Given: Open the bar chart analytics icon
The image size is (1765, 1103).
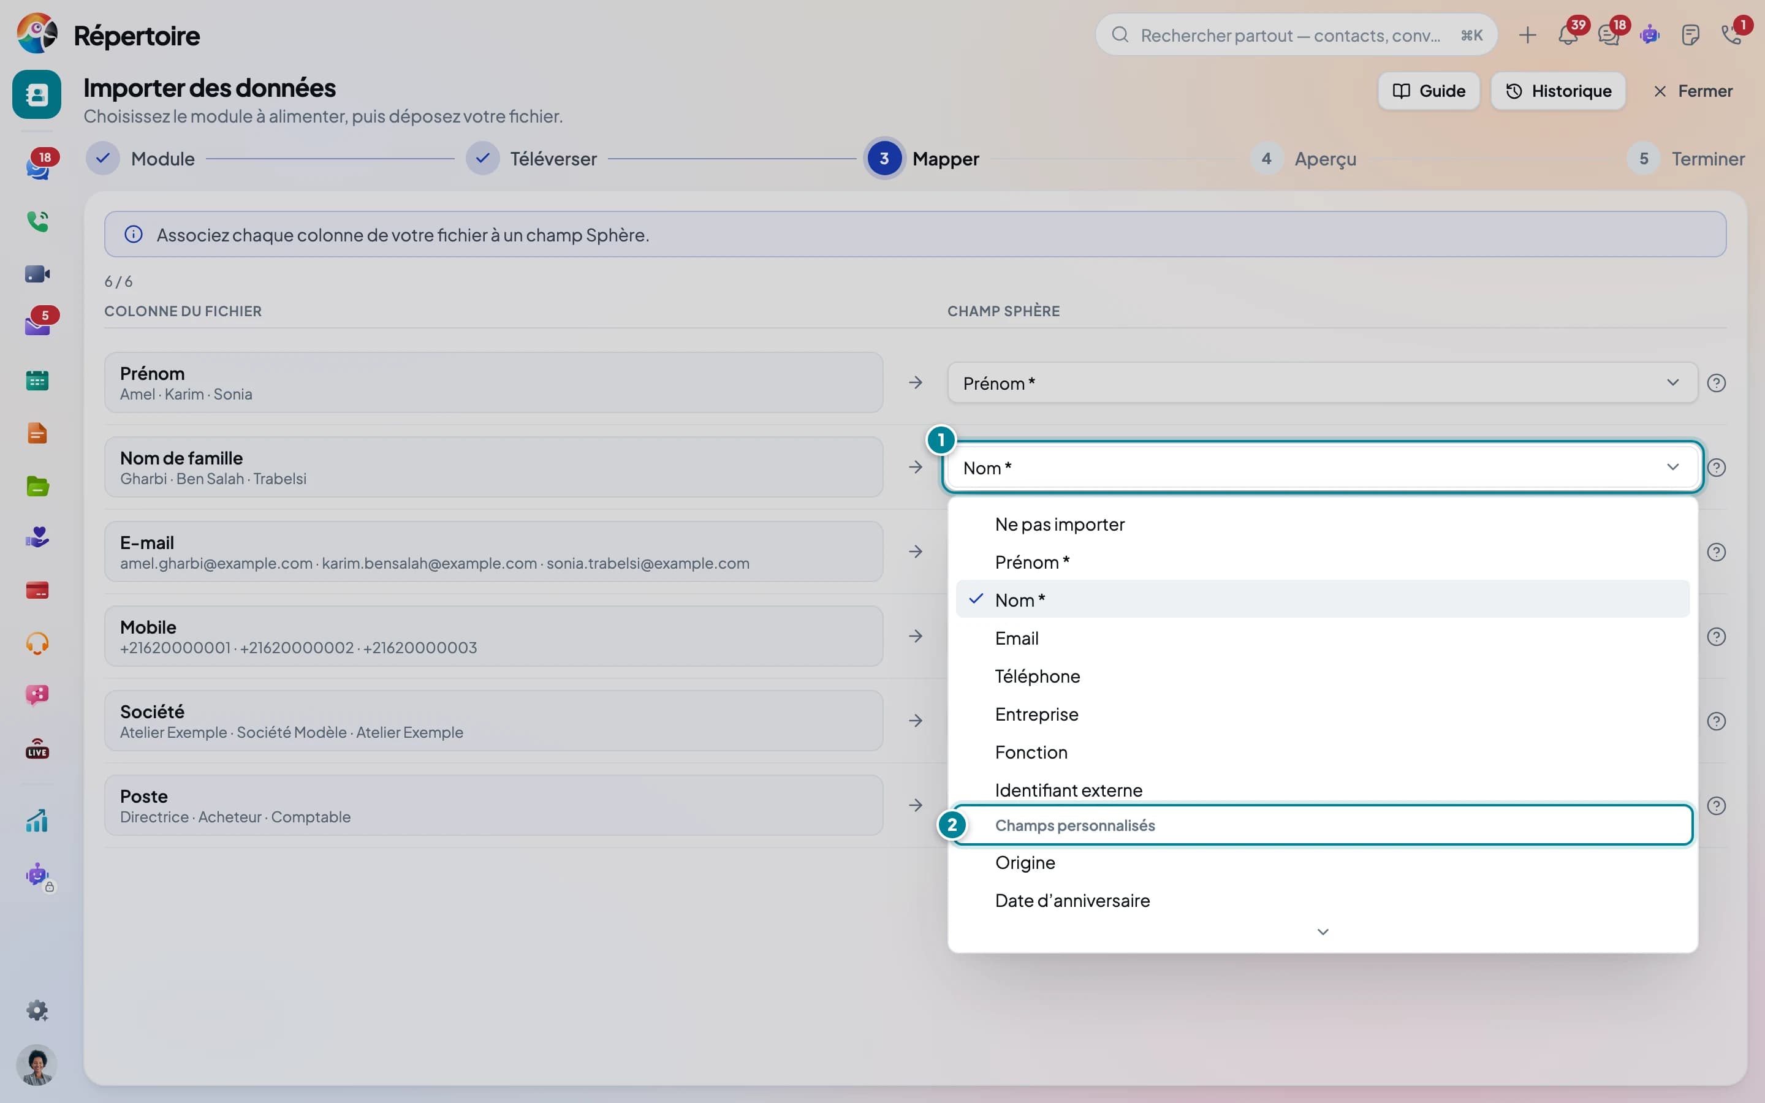Looking at the screenshot, I should pyautogui.click(x=37, y=821).
